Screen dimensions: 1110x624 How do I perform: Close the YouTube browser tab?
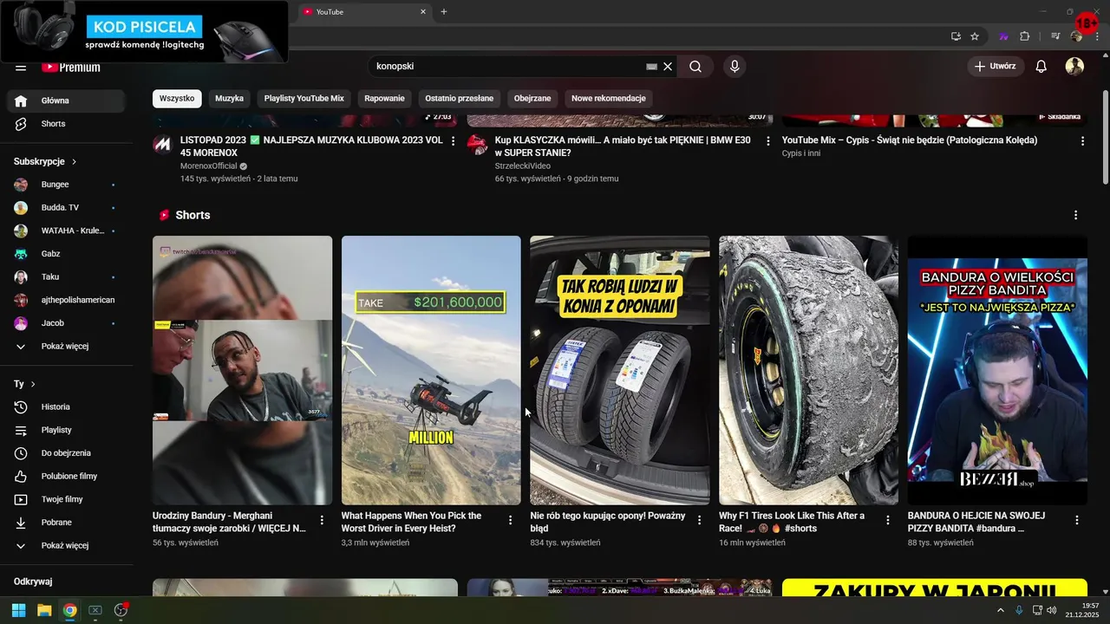tap(423, 11)
